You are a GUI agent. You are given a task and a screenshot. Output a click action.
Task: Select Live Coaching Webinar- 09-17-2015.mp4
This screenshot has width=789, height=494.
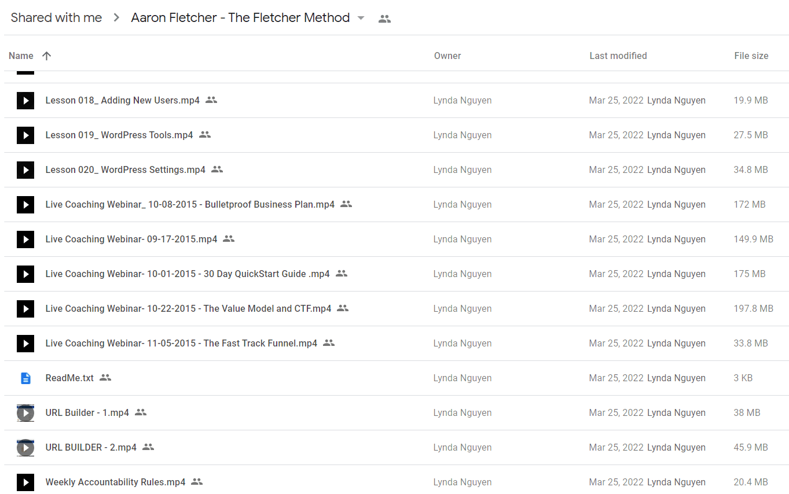pos(131,239)
